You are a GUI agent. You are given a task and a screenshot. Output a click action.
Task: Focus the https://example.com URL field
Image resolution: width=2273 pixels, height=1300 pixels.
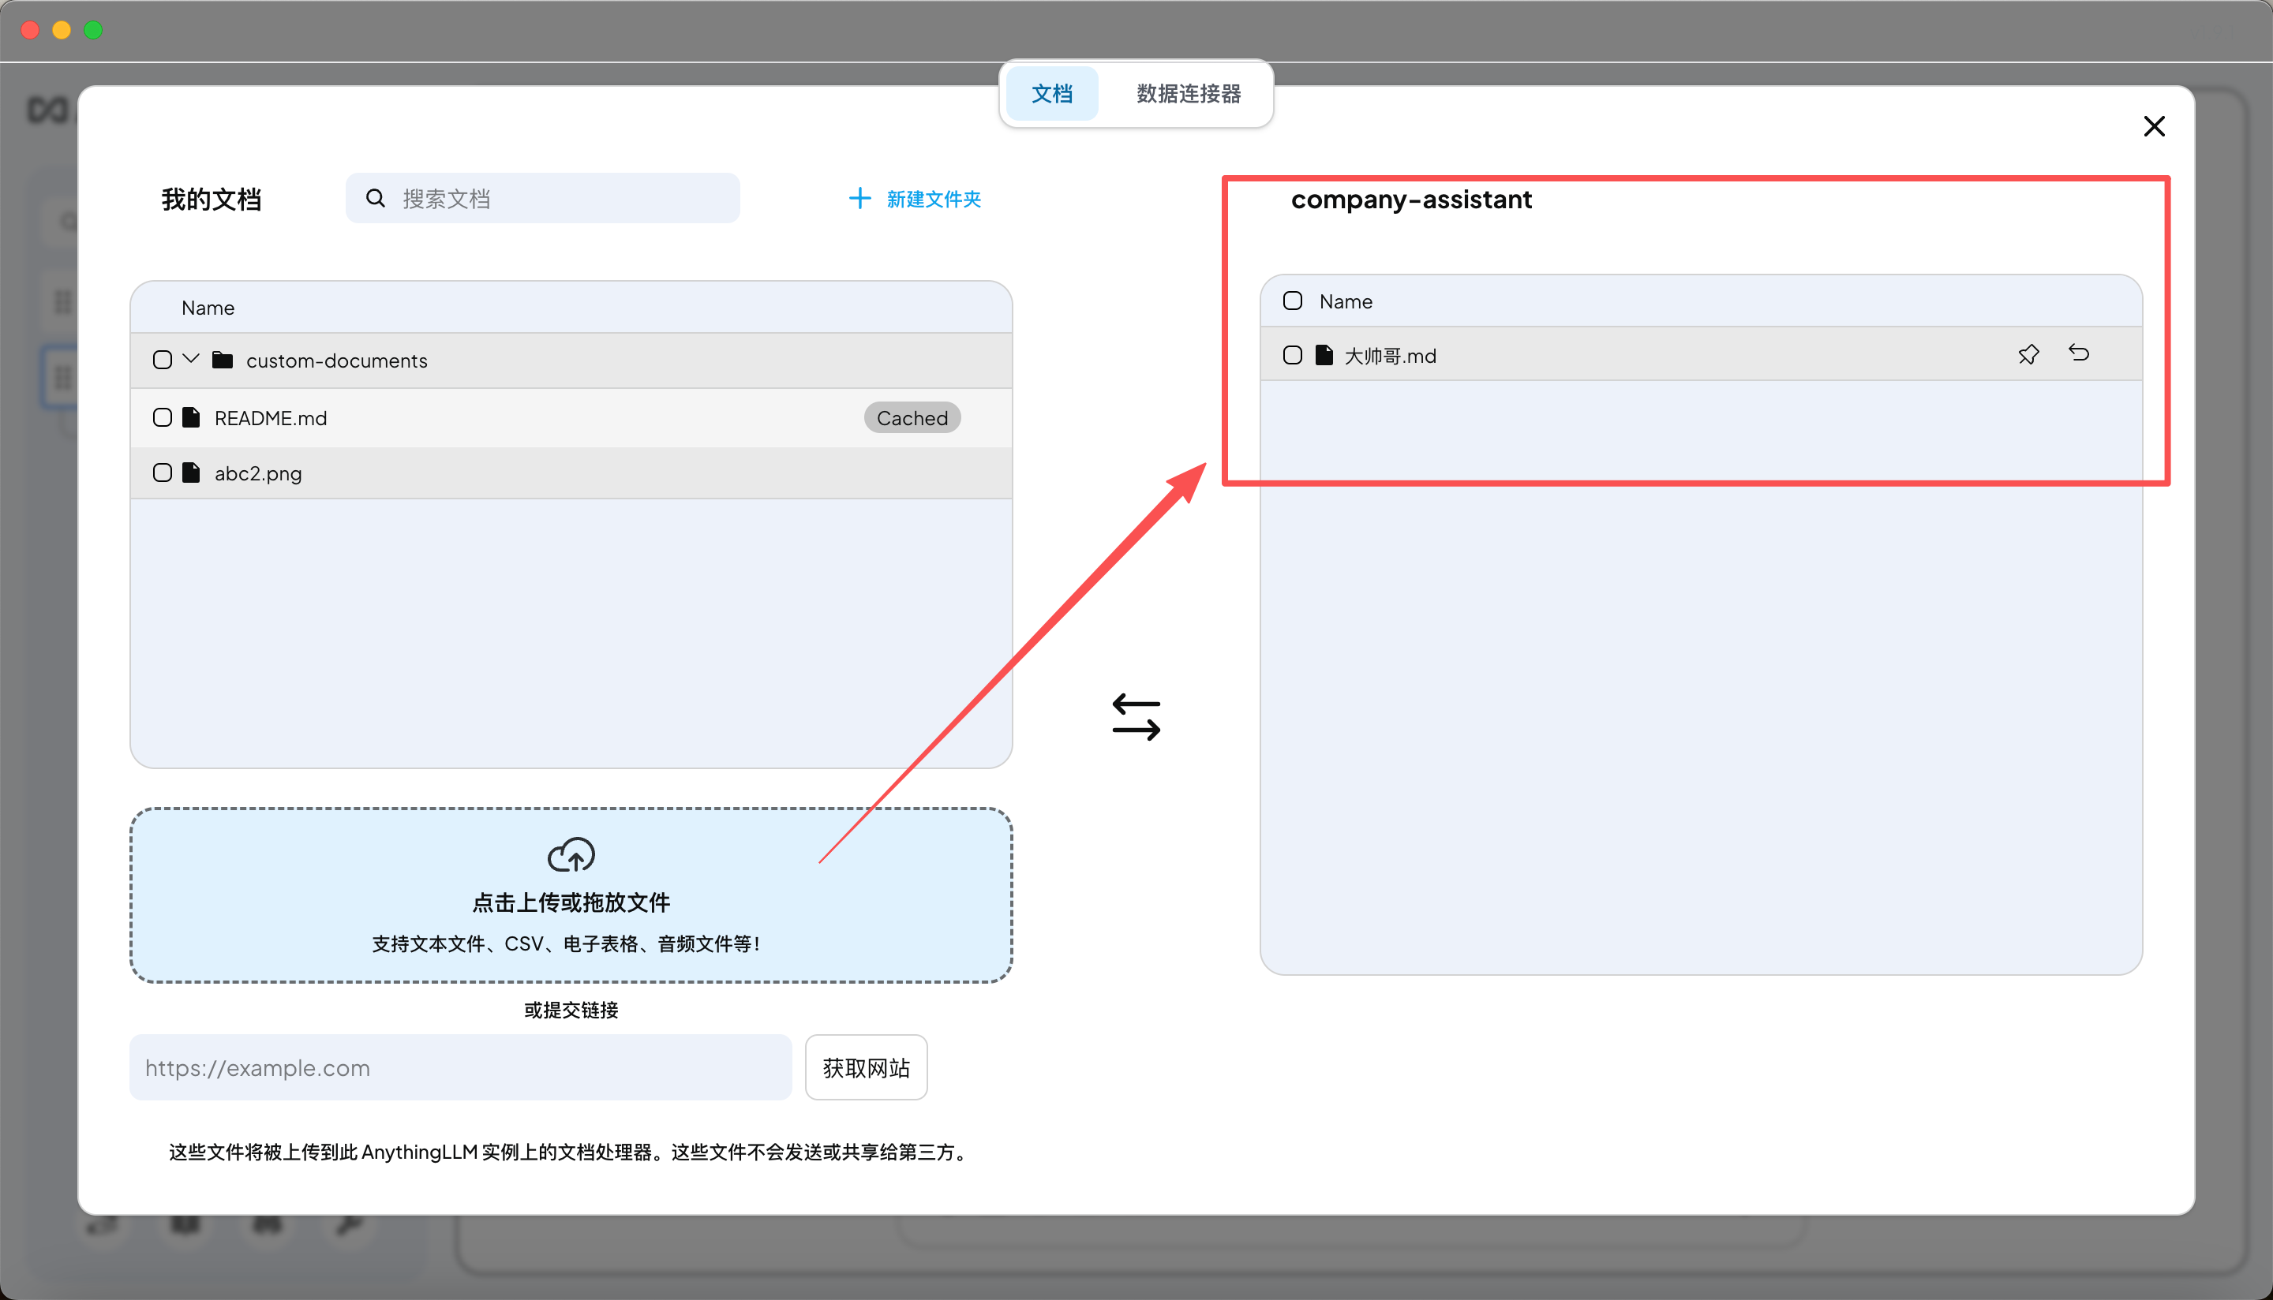tap(460, 1068)
